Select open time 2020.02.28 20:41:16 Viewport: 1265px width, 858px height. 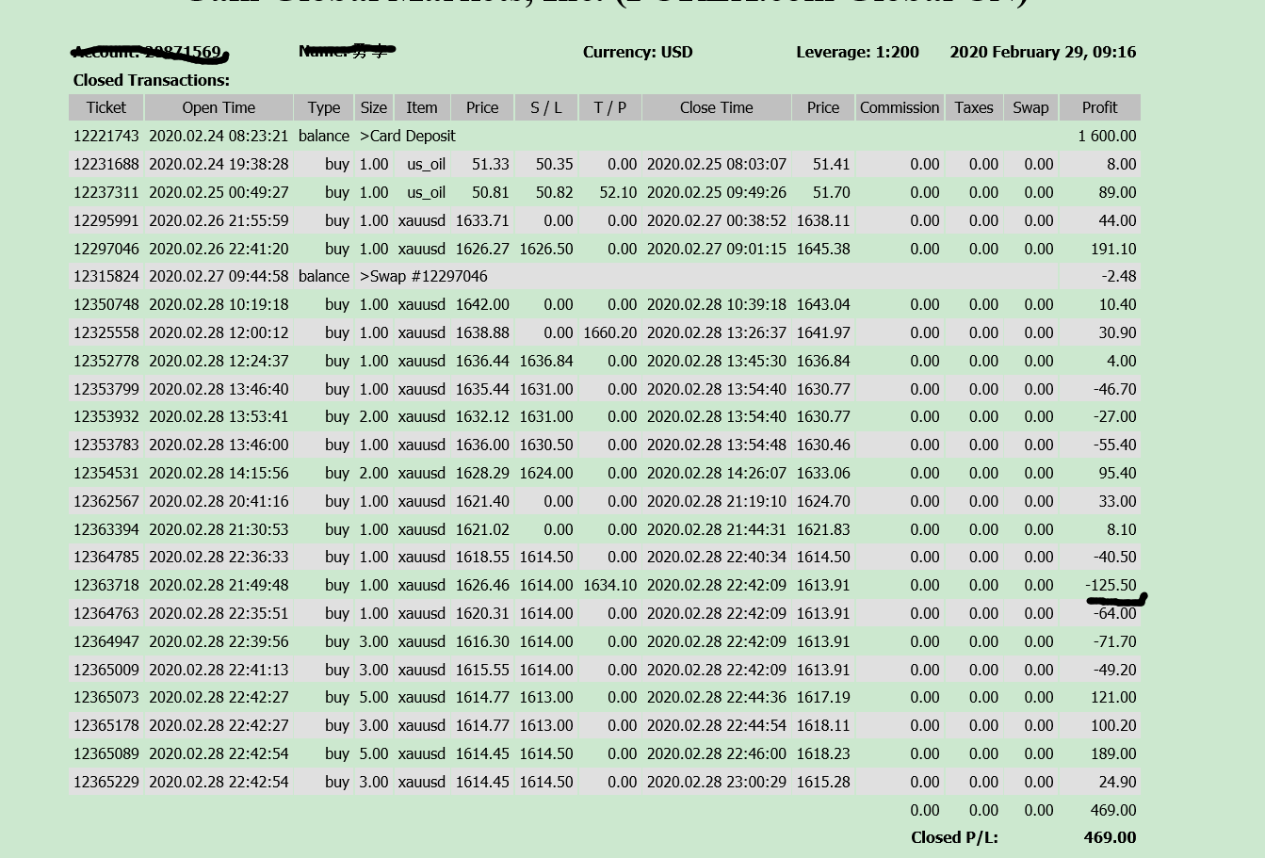tap(219, 501)
